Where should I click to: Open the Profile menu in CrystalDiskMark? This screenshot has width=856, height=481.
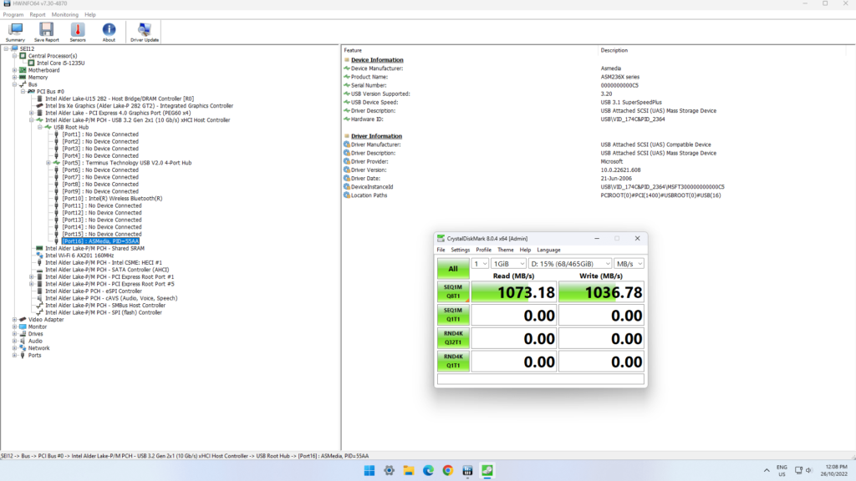(483, 250)
